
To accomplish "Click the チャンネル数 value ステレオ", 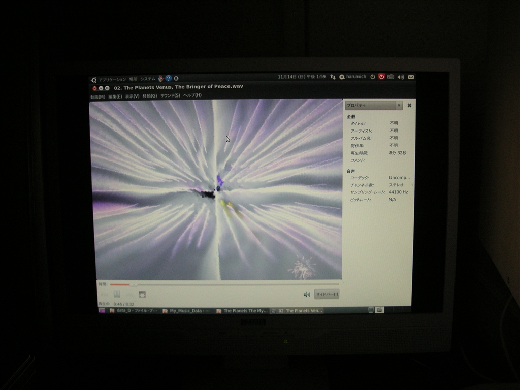I will [x=396, y=185].
